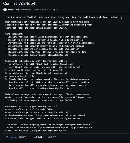The image size is (130, 143).
Task: Open pull request #2816
Action: coord(22,137)
